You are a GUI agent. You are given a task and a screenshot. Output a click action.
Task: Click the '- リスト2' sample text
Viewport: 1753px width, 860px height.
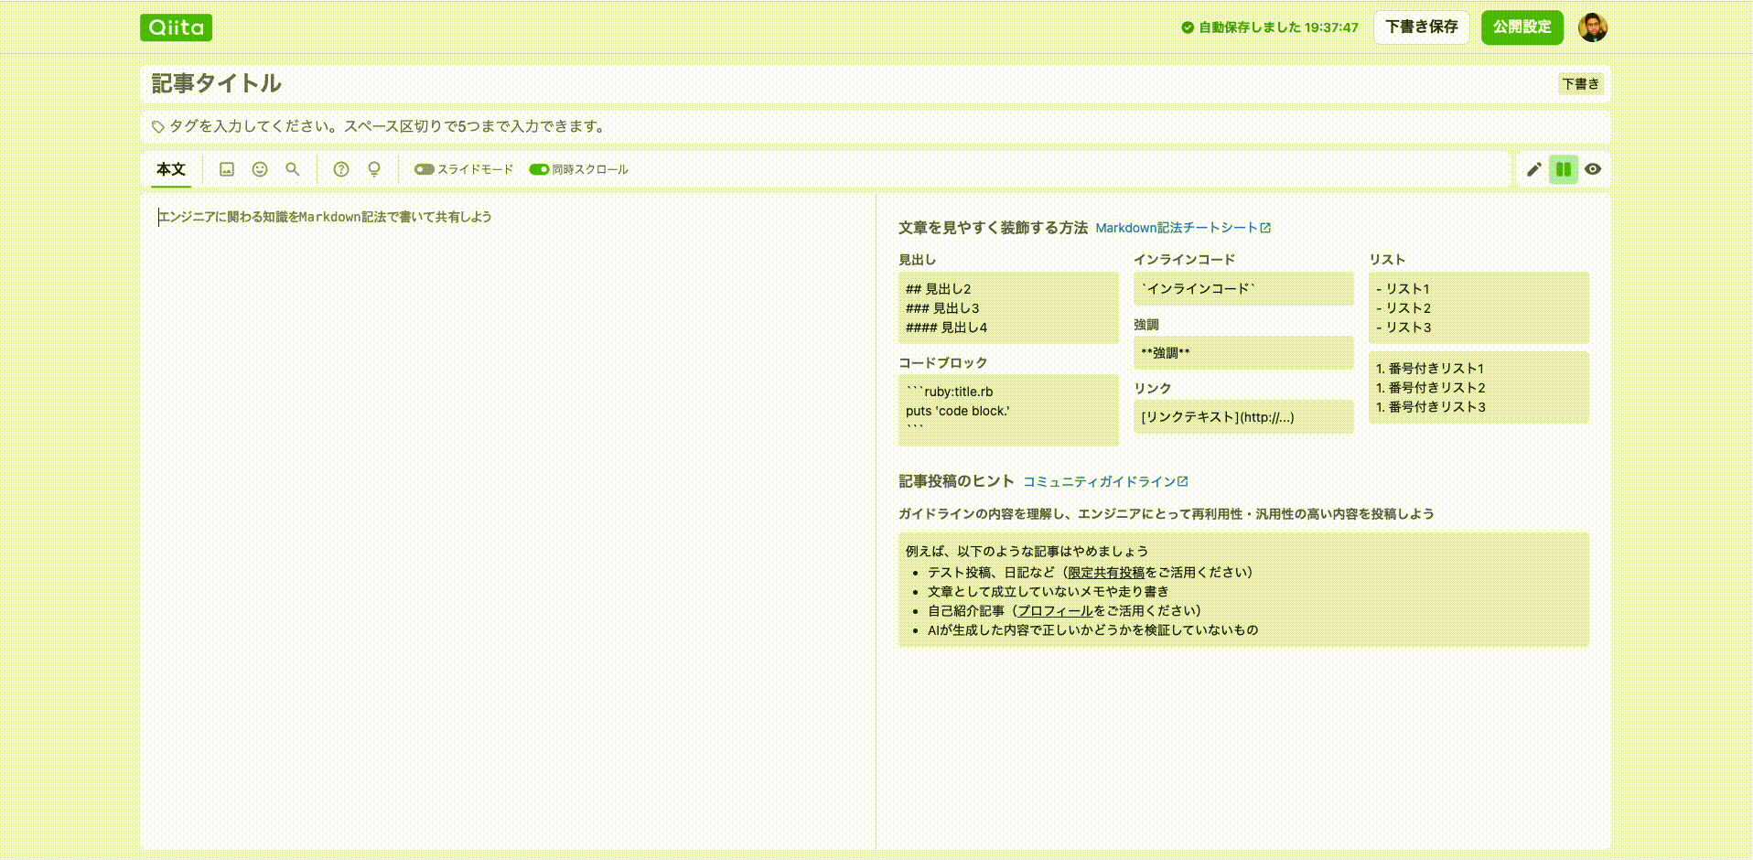pyautogui.click(x=1403, y=308)
